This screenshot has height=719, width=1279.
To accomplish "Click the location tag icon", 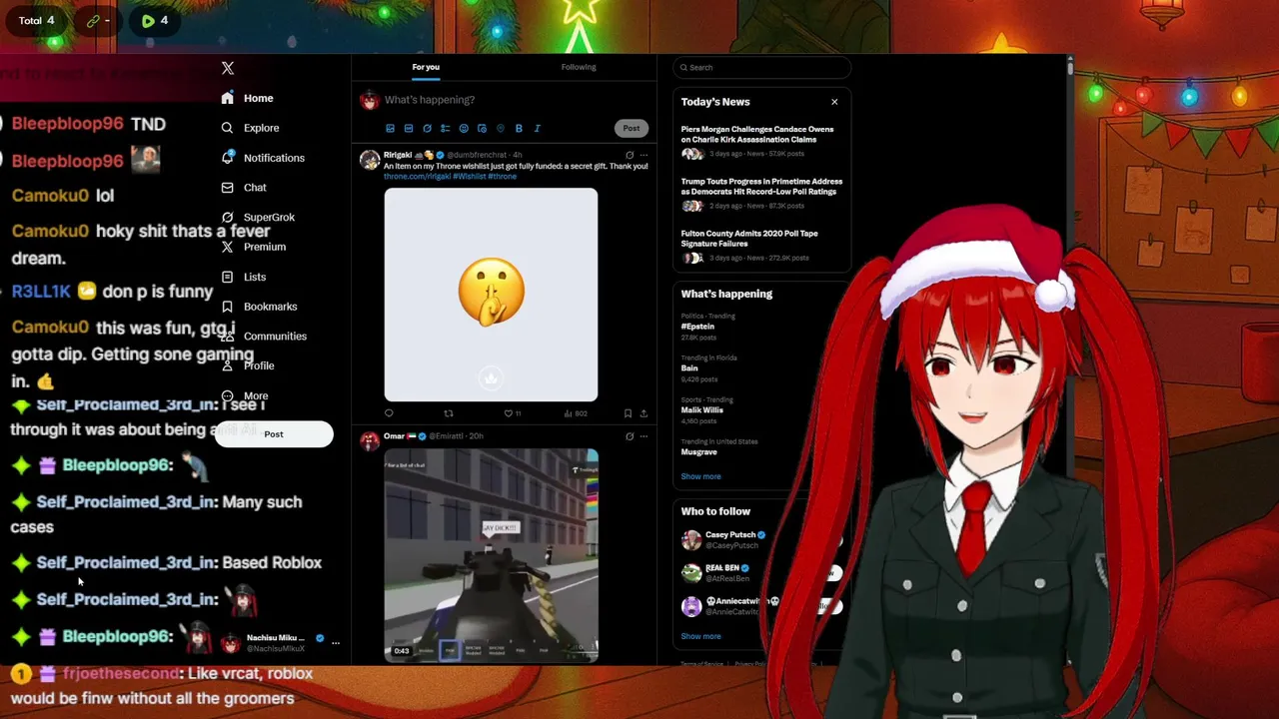I will (501, 128).
